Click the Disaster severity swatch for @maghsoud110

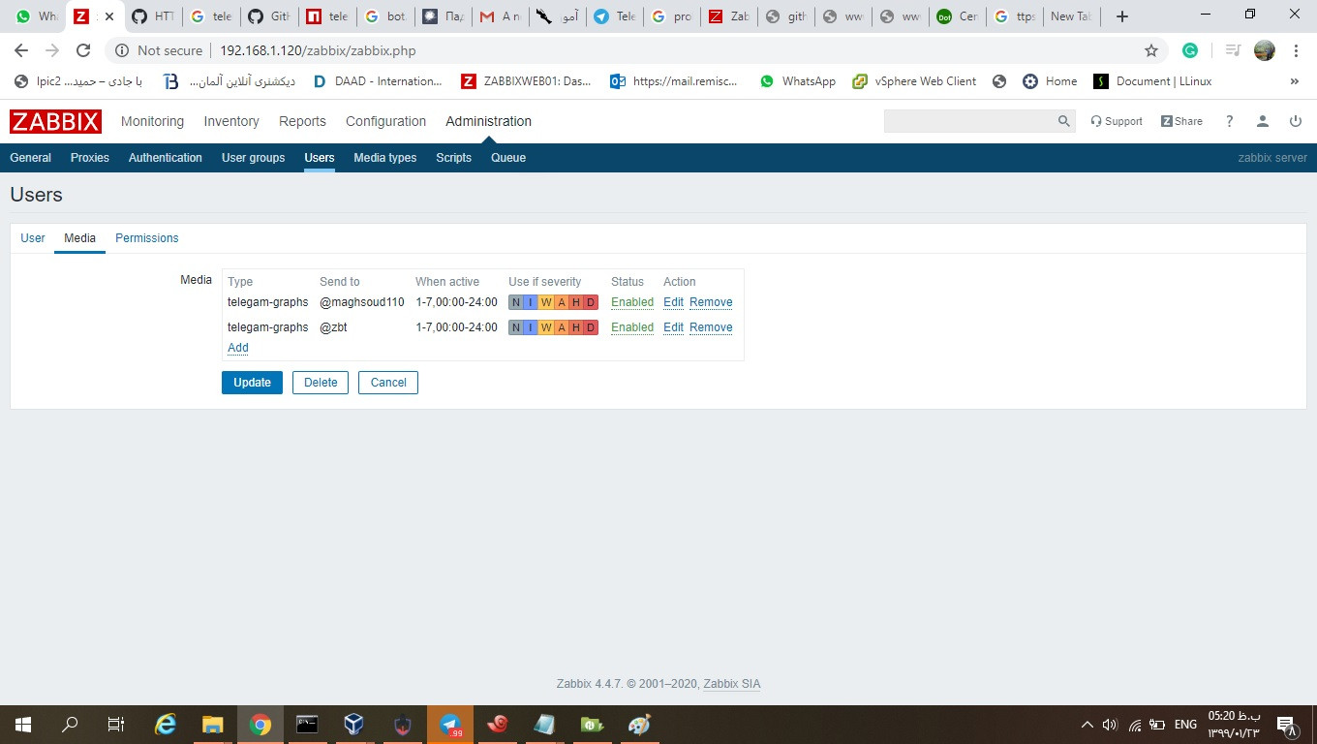[x=591, y=302]
